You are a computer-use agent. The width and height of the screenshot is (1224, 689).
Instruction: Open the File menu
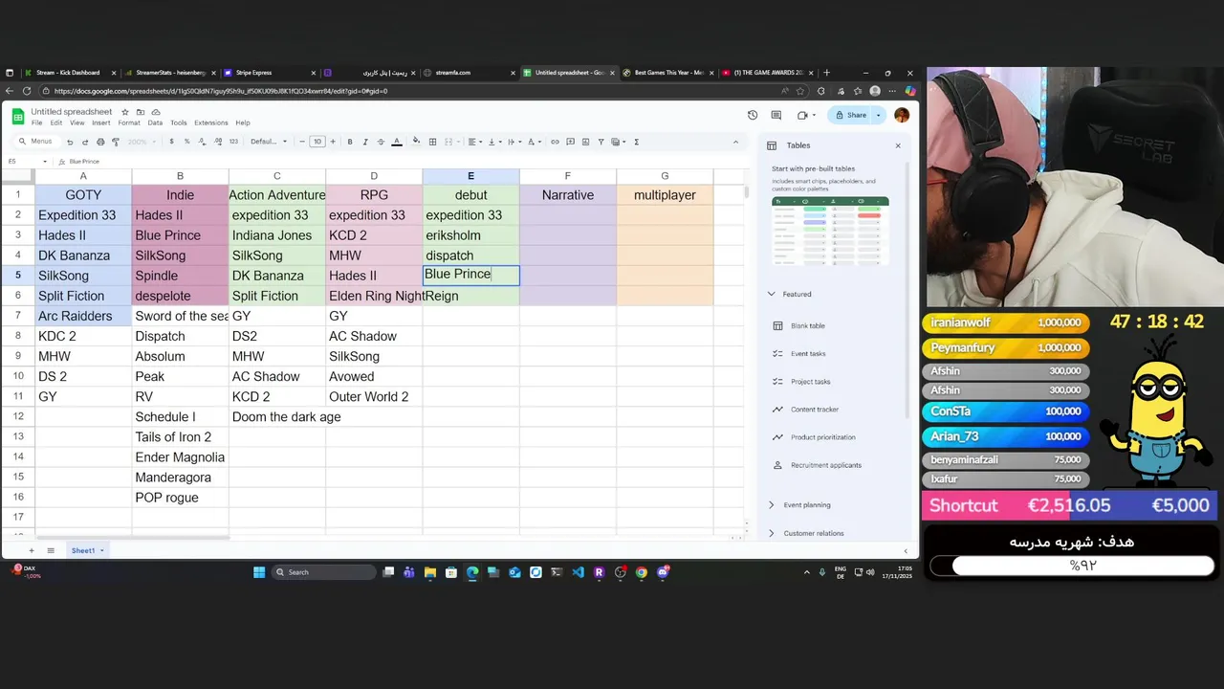36,122
